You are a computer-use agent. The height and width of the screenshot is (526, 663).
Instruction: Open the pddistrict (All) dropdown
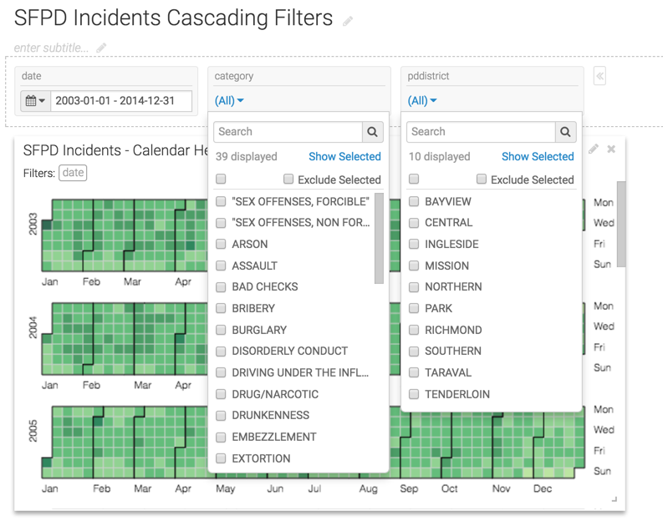click(422, 101)
